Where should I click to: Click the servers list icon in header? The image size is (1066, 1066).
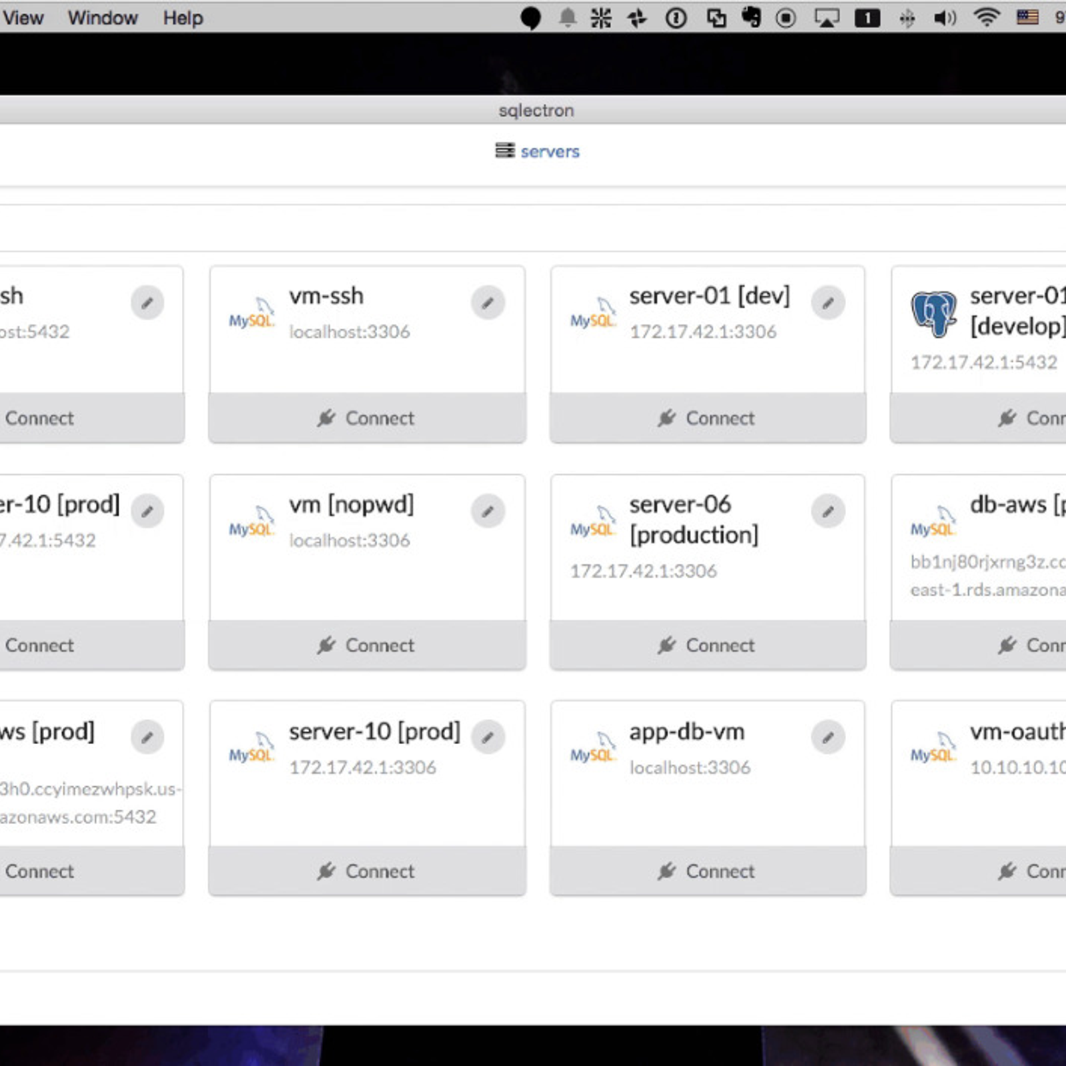pyautogui.click(x=505, y=151)
